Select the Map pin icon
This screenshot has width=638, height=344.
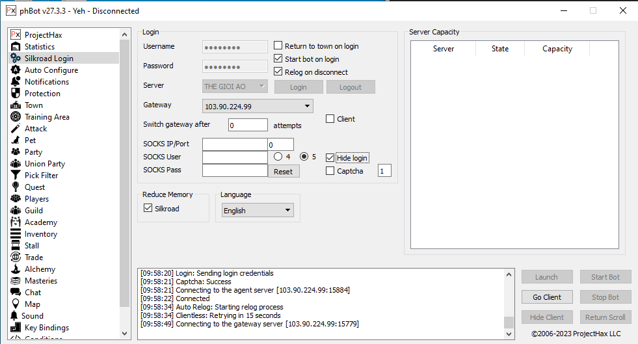[16, 304]
